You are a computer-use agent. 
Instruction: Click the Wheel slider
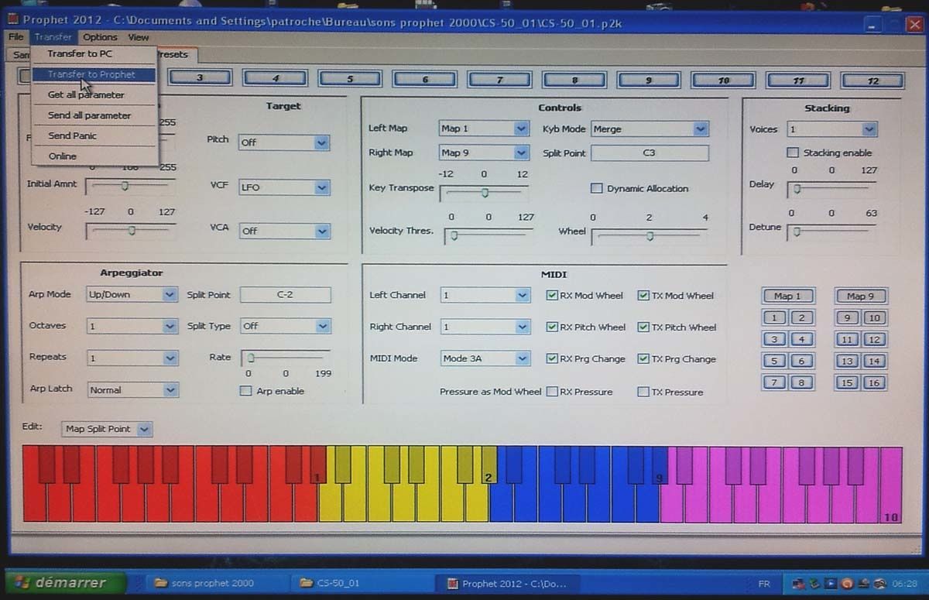click(x=650, y=236)
